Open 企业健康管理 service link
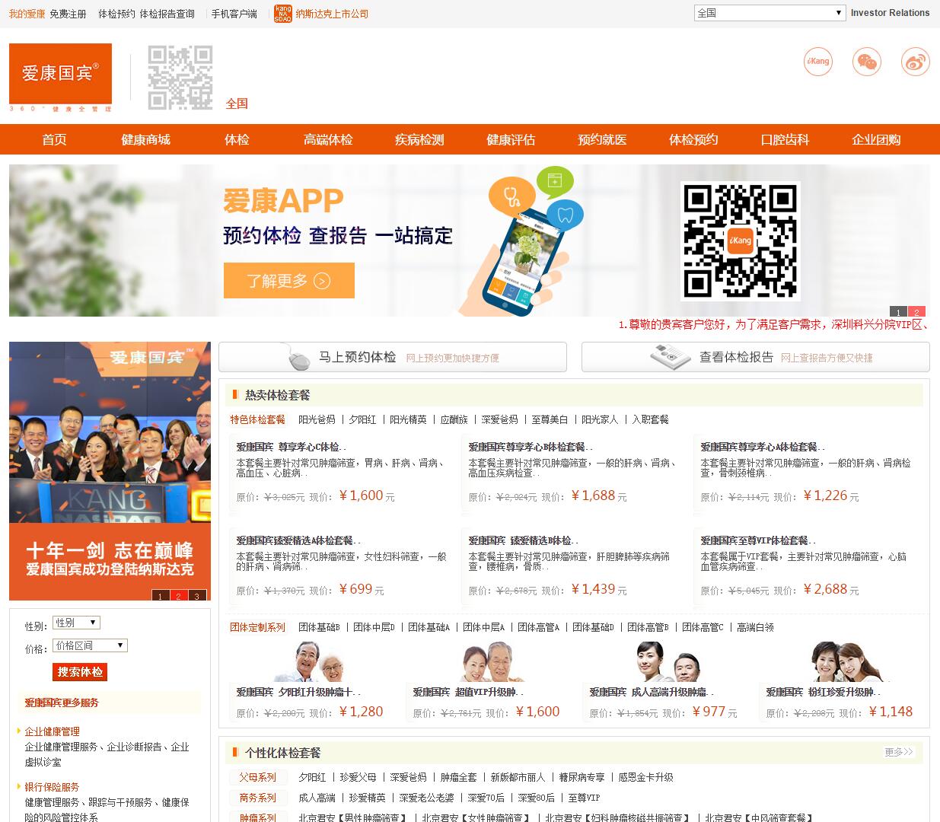 [52, 731]
